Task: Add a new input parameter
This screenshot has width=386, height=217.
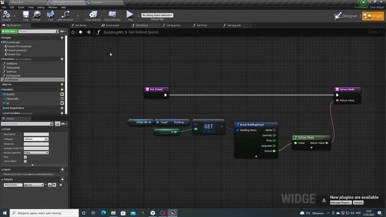Action: 62,170
